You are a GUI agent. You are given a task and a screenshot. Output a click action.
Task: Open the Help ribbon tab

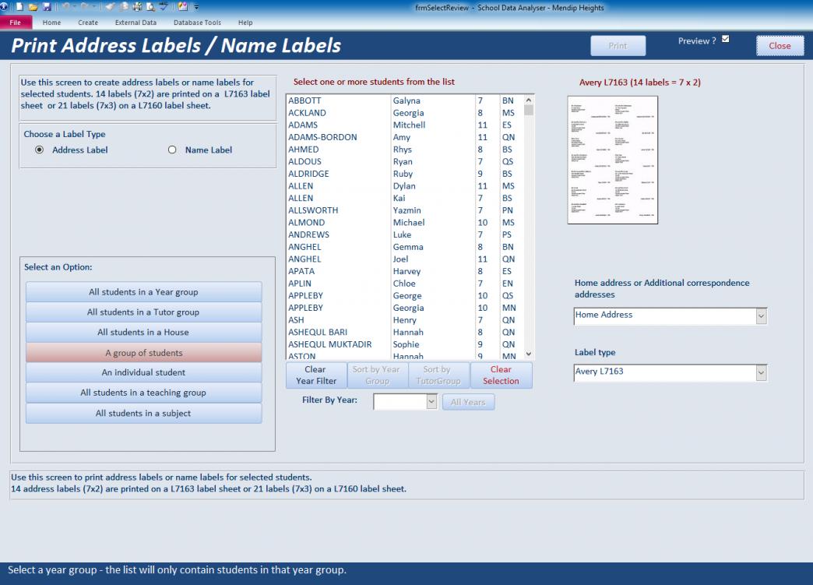(245, 23)
